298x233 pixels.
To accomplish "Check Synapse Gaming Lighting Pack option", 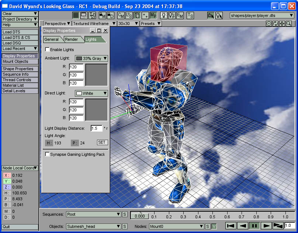I will tap(47, 154).
